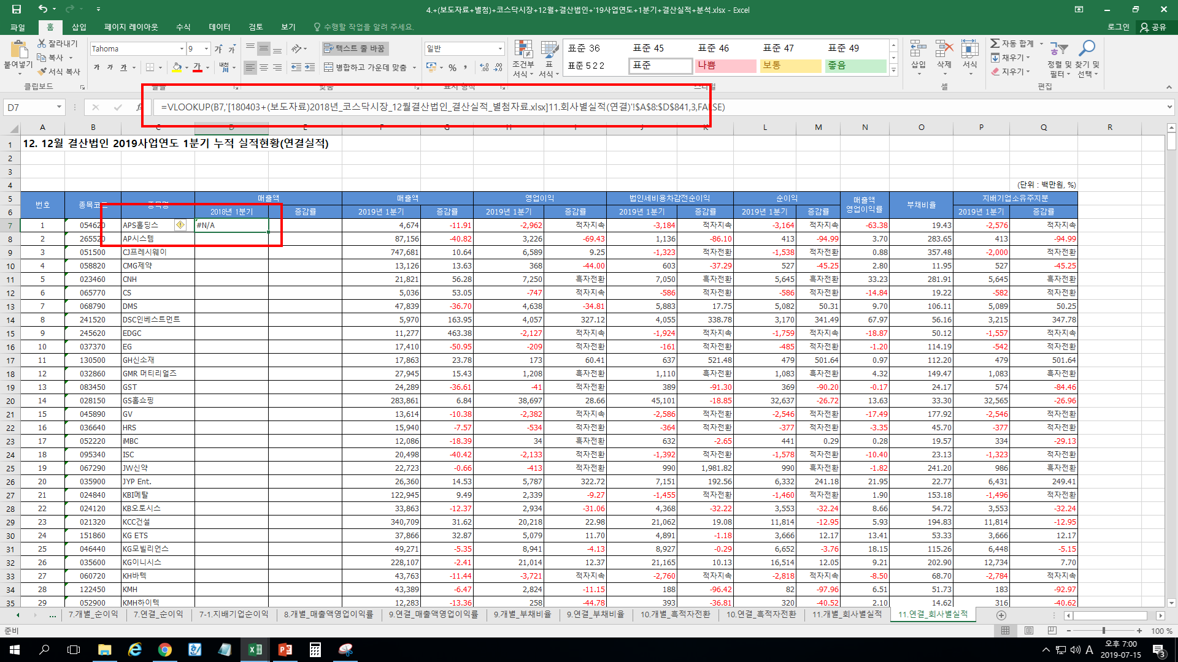1178x662 pixels.
Task: Open the 수식 (Formulas) ribbon tab
Action: point(183,27)
